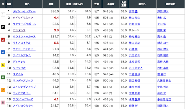Screen dimensions: 185x109
Task: Select win odds value 386.0
Action: [x=55, y=11]
